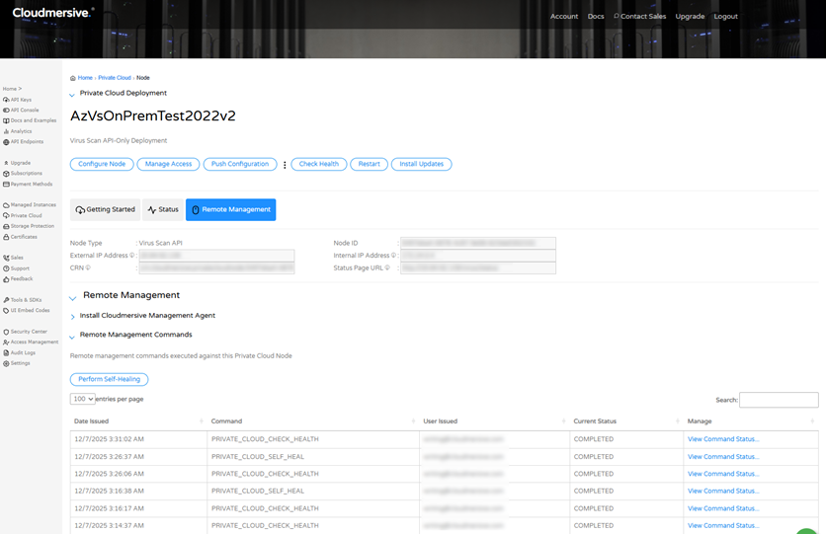
Task: Open Storage Protection sidebar item
Action: pos(29,226)
